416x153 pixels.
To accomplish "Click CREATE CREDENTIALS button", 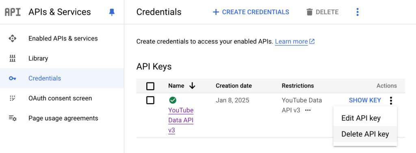I will (x=251, y=12).
